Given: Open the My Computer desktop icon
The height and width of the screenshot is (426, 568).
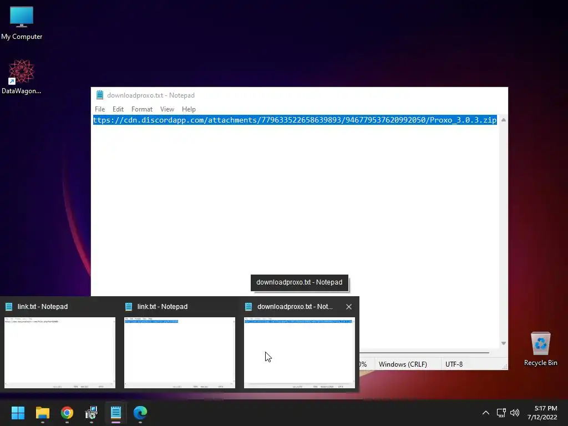Looking at the screenshot, I should [22, 23].
